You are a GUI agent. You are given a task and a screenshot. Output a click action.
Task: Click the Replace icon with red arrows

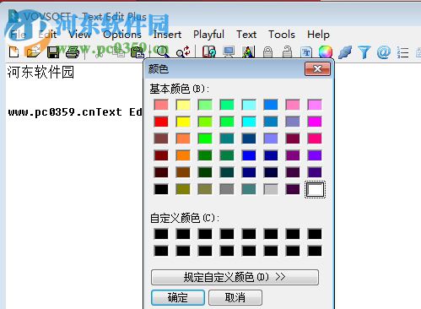[183, 52]
